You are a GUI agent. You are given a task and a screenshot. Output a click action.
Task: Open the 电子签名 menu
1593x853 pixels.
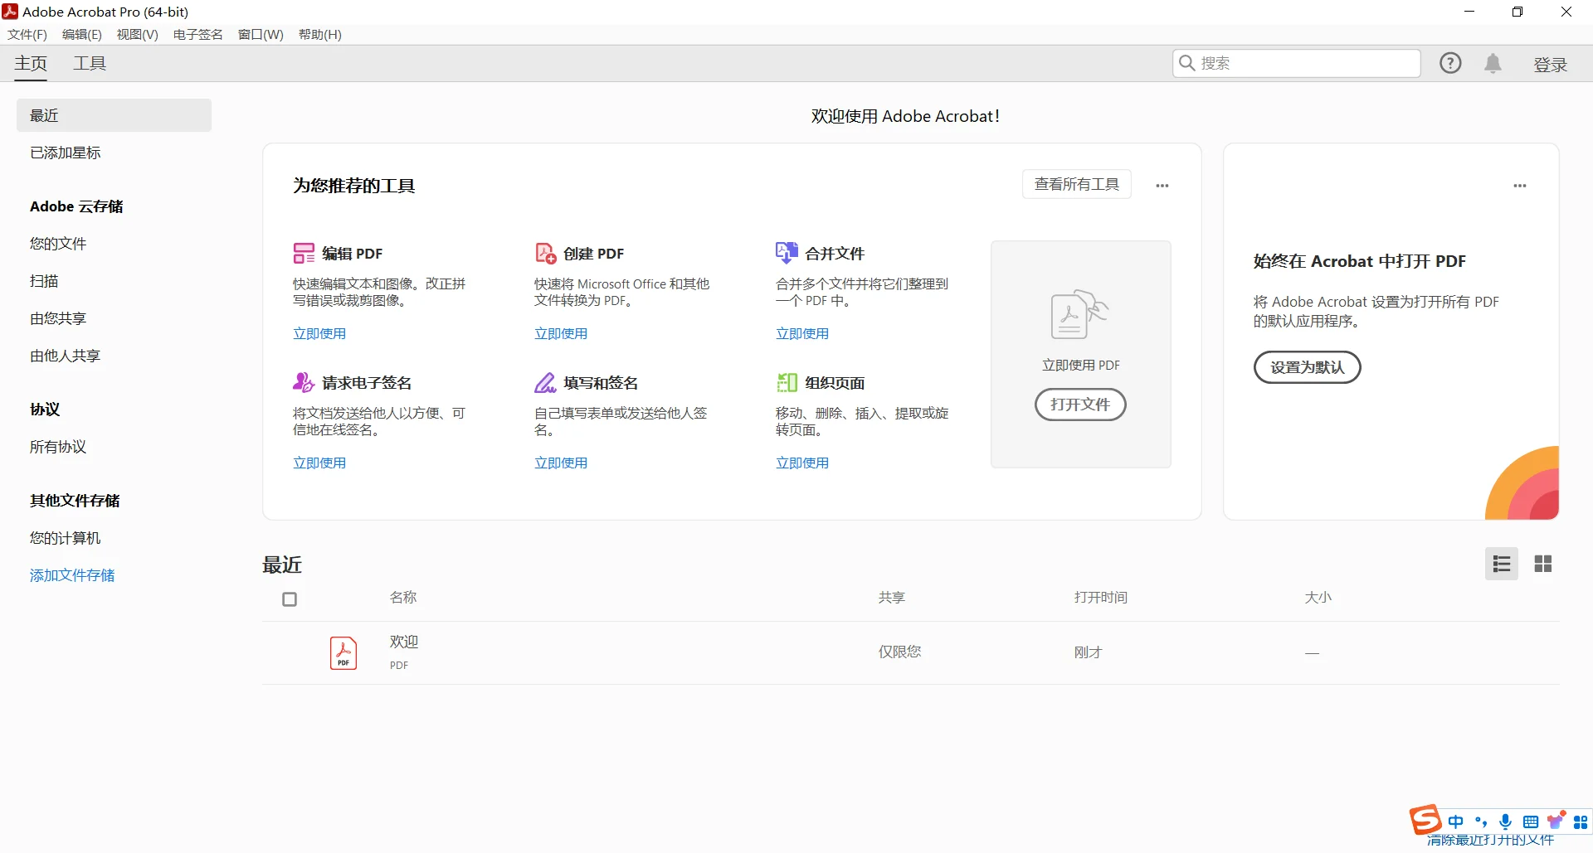(x=198, y=34)
